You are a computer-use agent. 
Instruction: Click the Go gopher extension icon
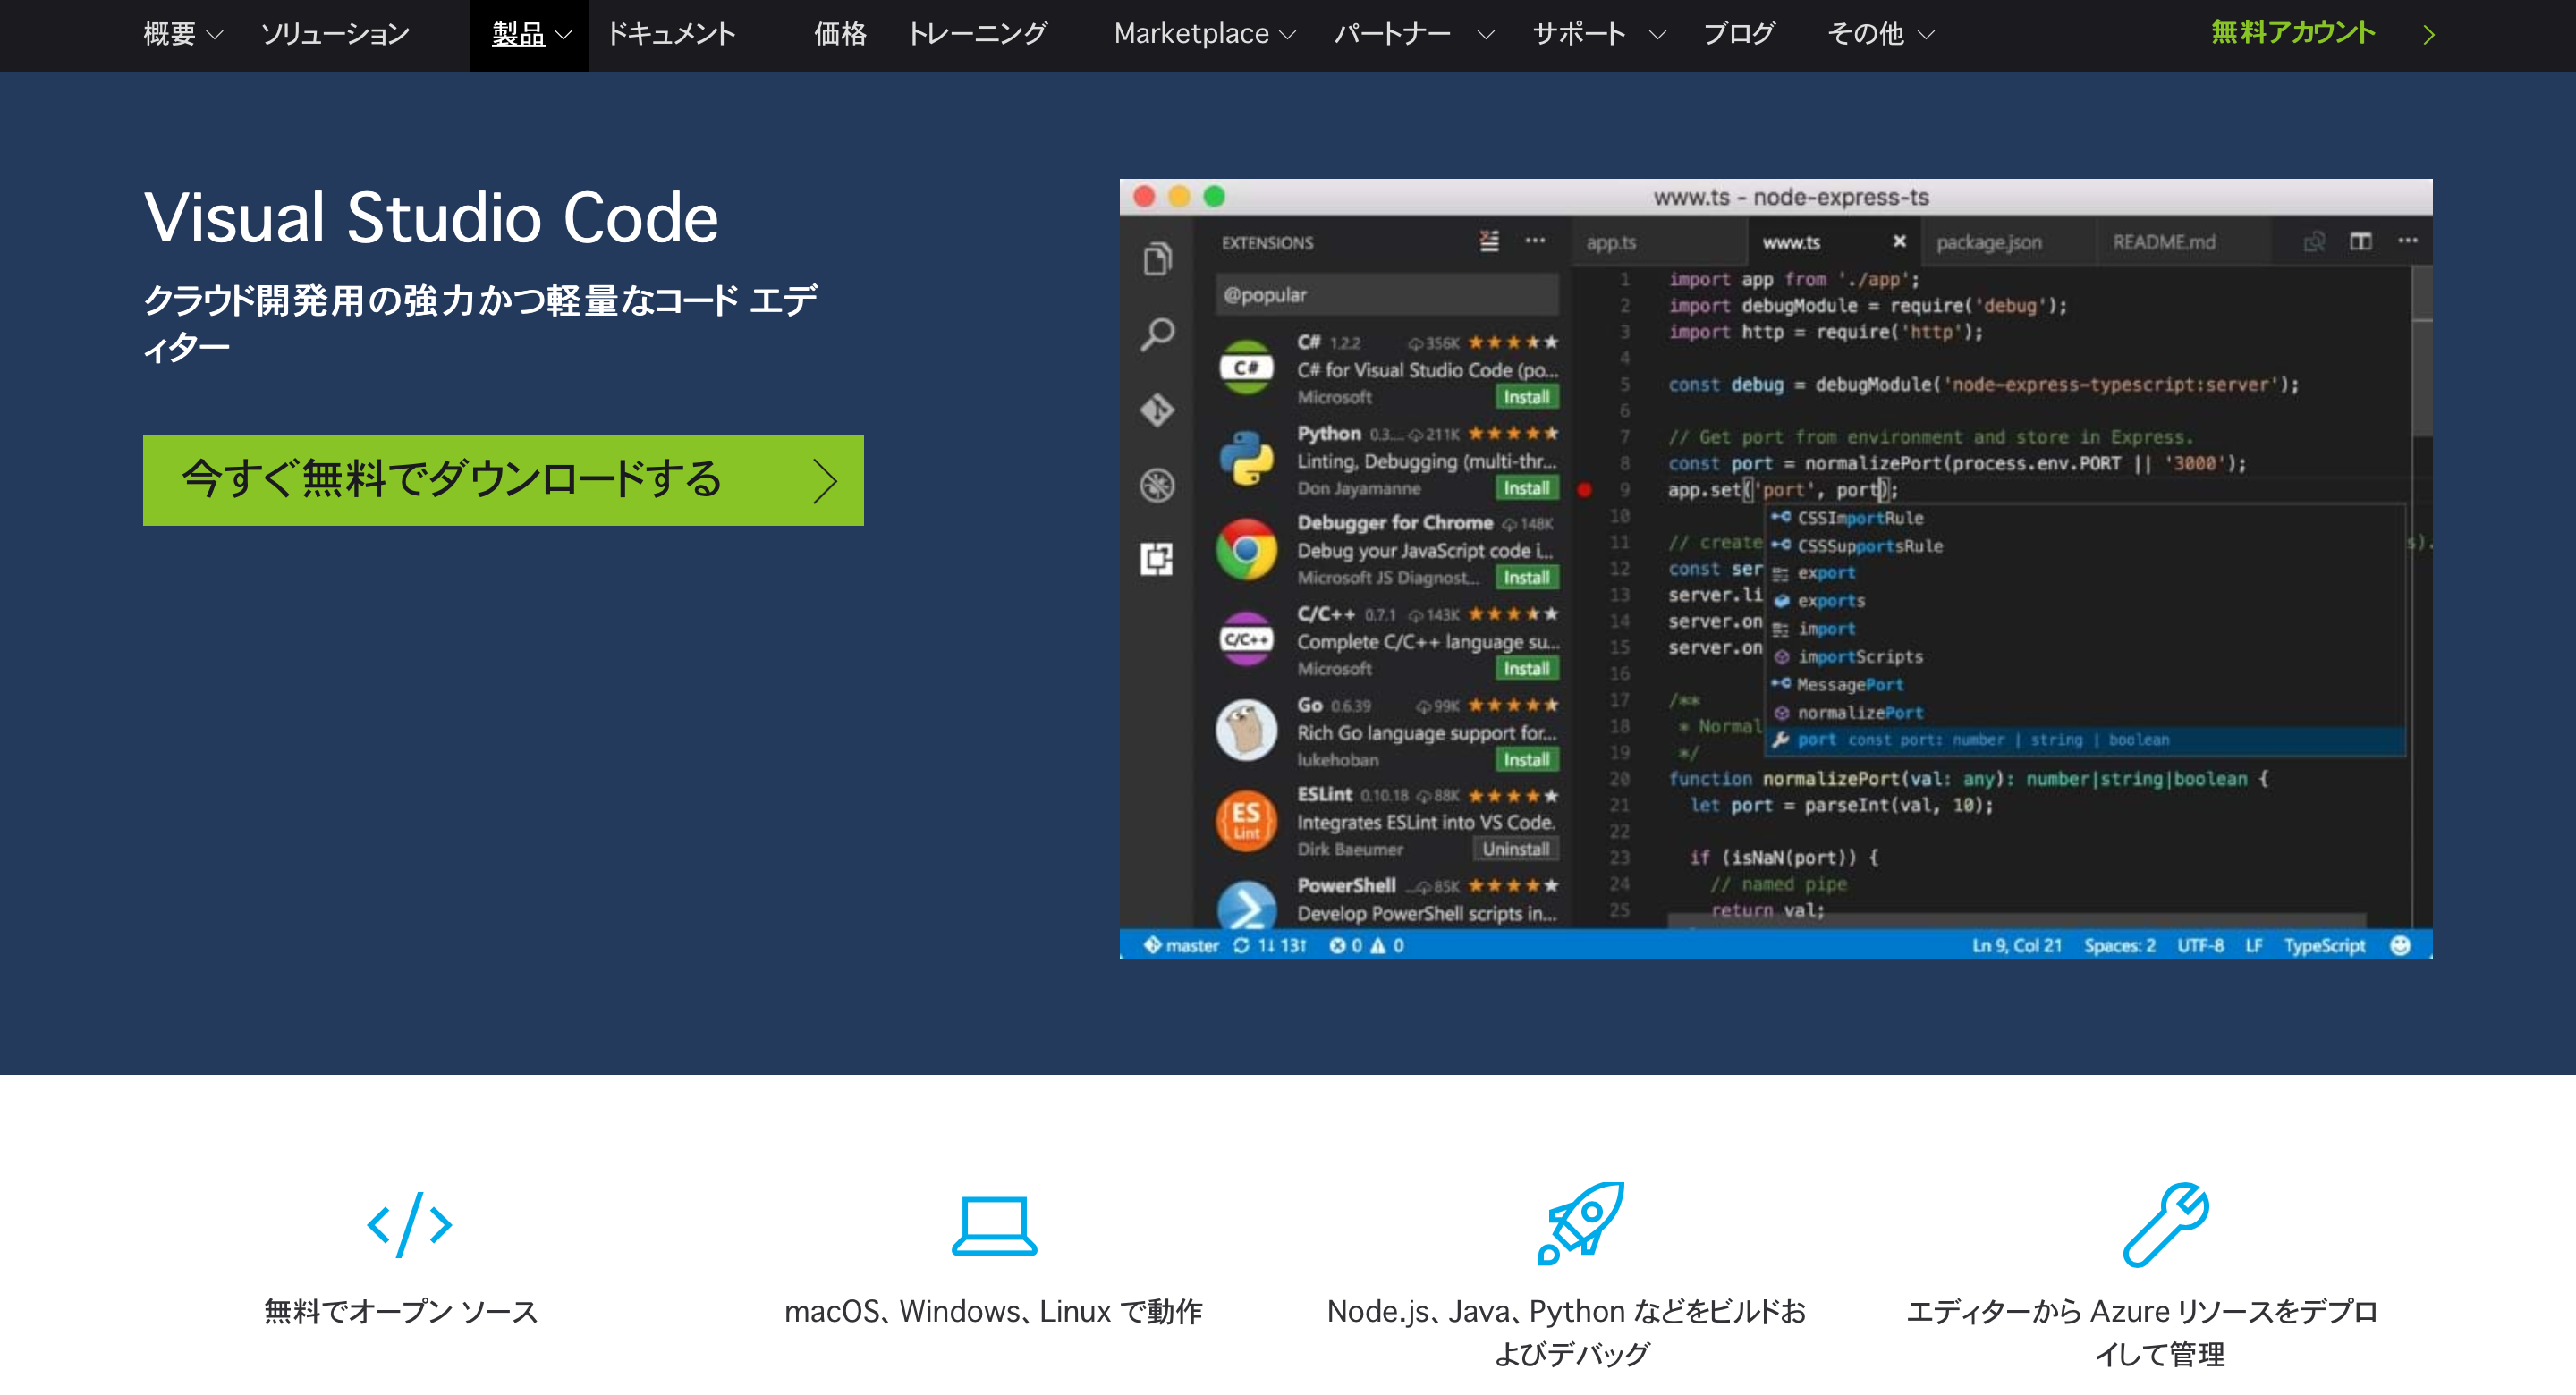tap(1246, 730)
